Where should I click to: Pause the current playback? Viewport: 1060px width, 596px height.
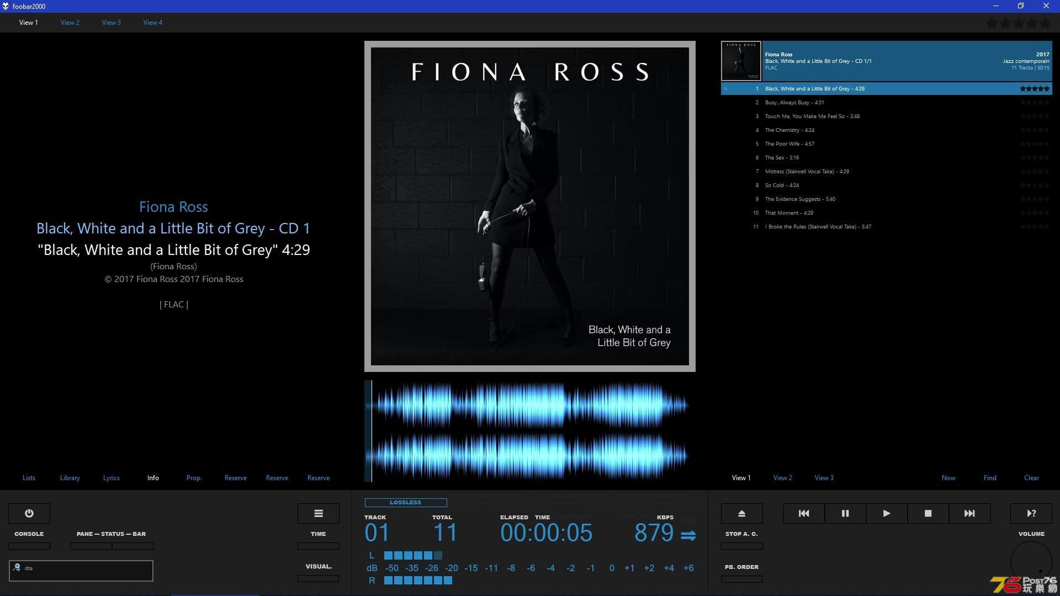[x=845, y=513]
